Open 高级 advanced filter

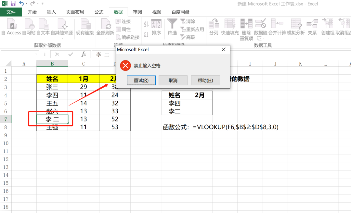pos(188,37)
